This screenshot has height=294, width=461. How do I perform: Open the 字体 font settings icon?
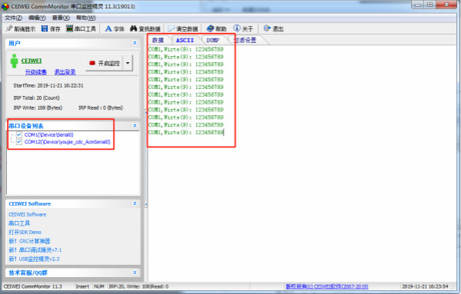coord(108,28)
